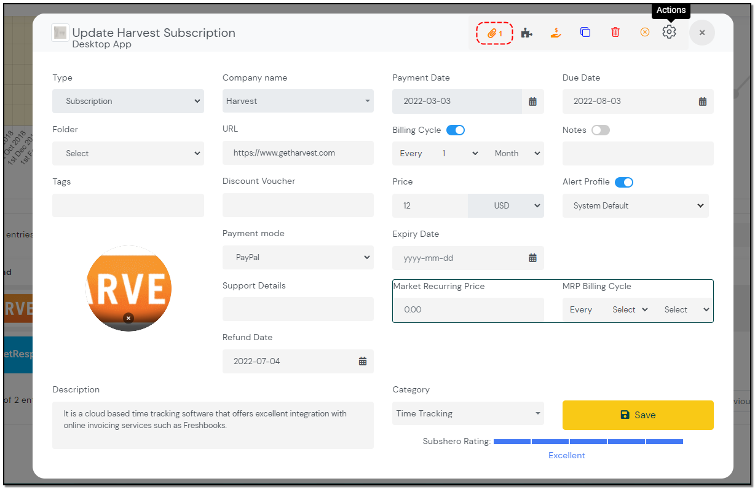Clone subscription using the copy icon
The image size is (755, 489).
585,33
